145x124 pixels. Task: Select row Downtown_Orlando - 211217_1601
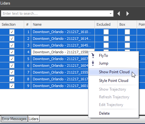[60, 86]
